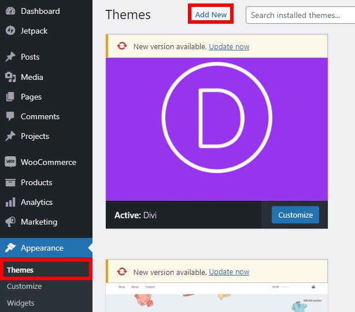The width and height of the screenshot is (355, 312).
Task: Focus the Search installed themes field
Action: pos(300,15)
